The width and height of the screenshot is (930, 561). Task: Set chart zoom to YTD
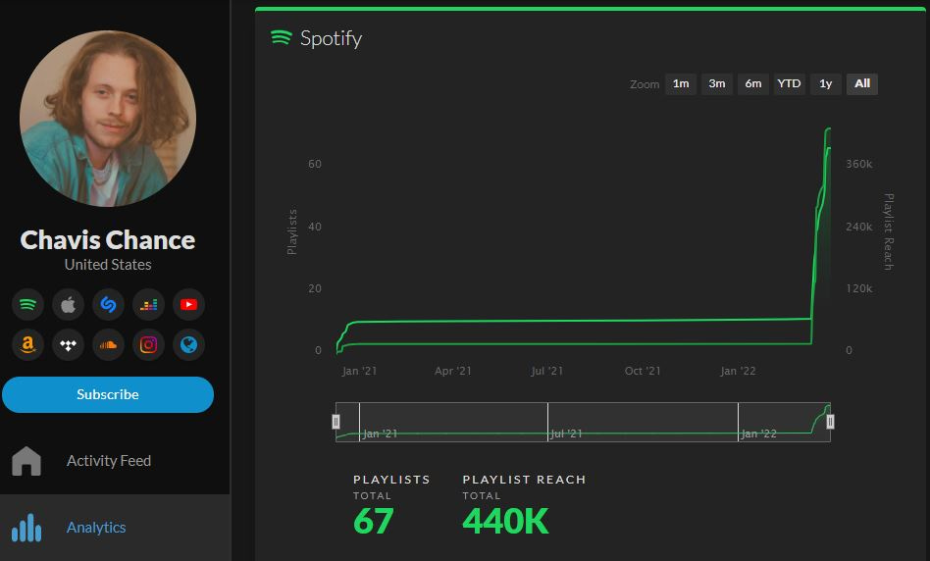click(x=790, y=84)
